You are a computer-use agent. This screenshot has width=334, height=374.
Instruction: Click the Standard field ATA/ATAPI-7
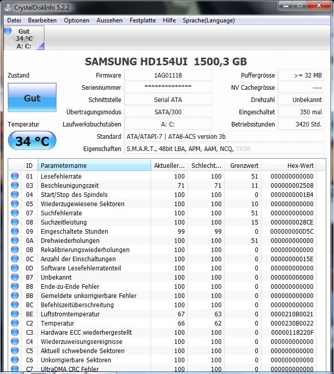point(224,136)
